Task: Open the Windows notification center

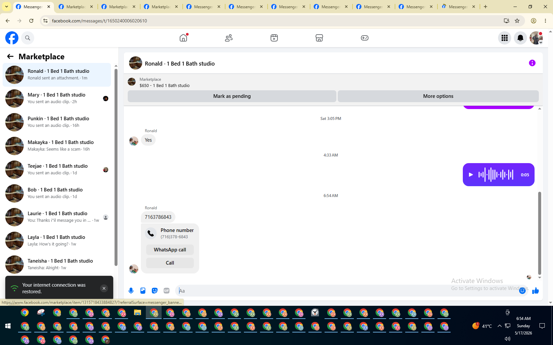Action: pyautogui.click(x=542, y=326)
